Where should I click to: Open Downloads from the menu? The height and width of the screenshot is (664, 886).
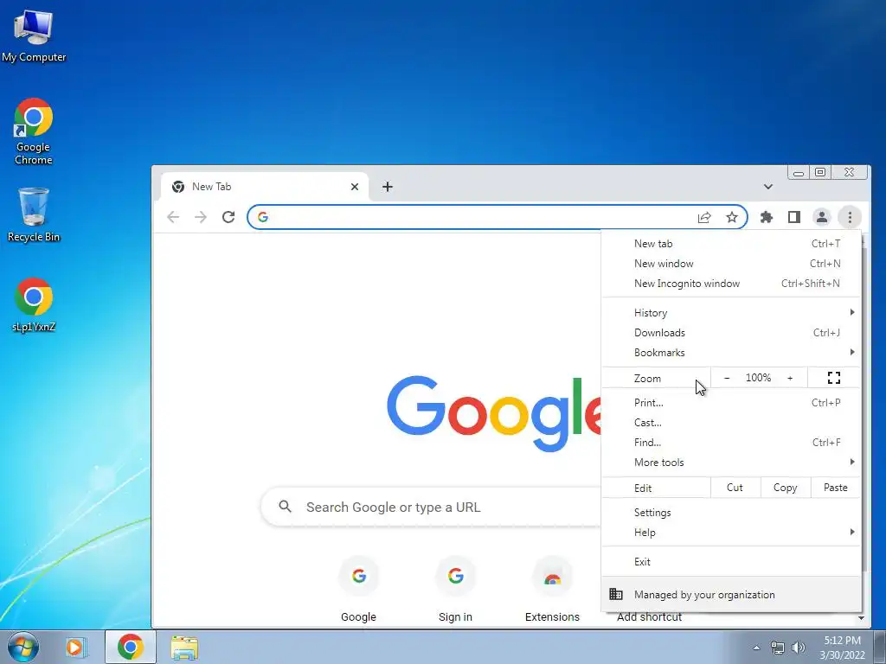pos(732,333)
